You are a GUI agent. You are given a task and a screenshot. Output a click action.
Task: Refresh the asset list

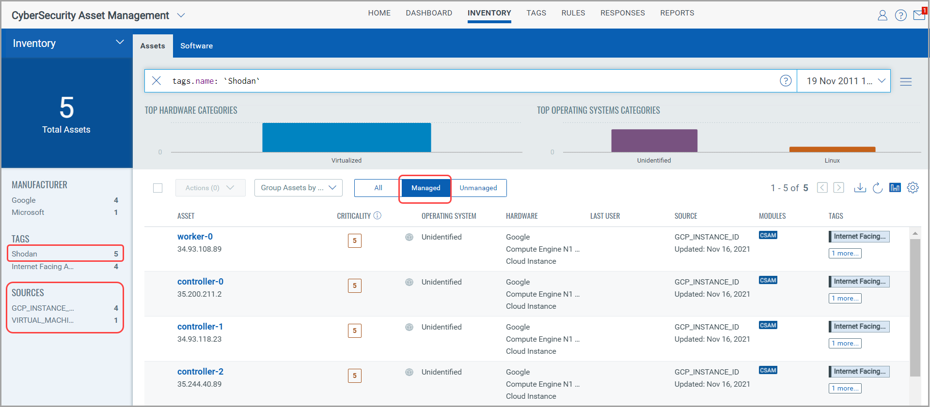[878, 188]
